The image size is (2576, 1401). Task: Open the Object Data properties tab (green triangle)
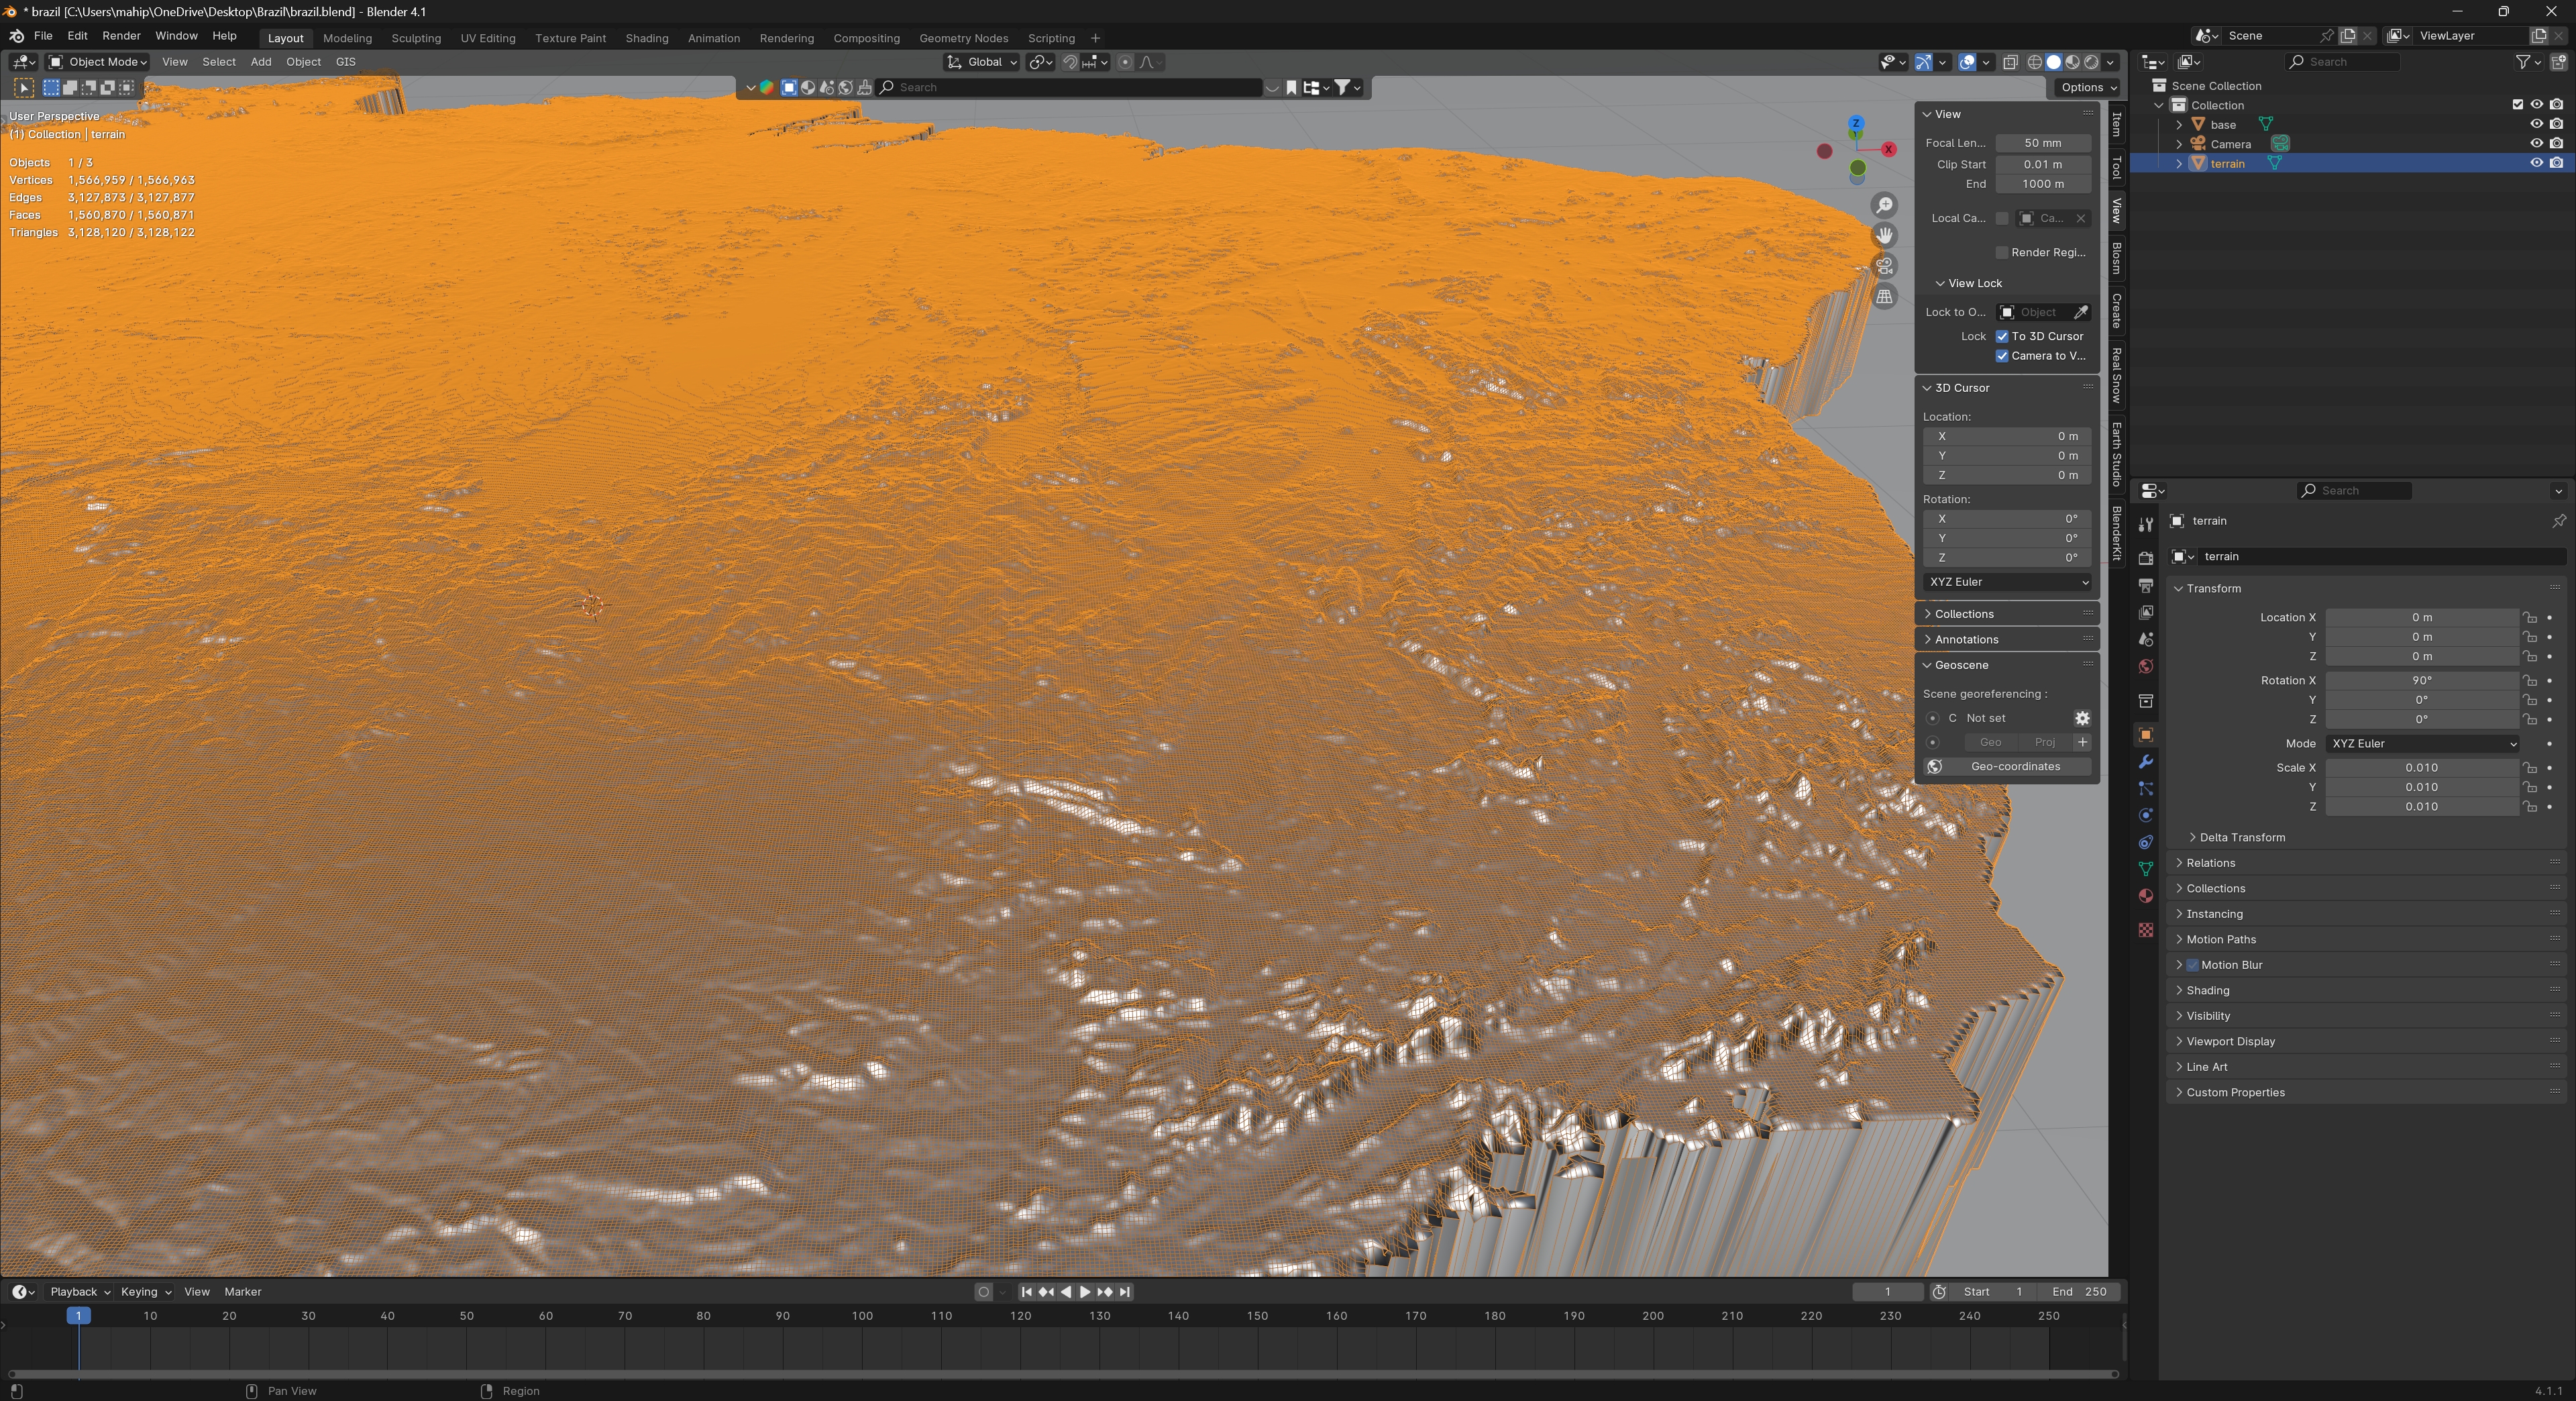[2145, 868]
